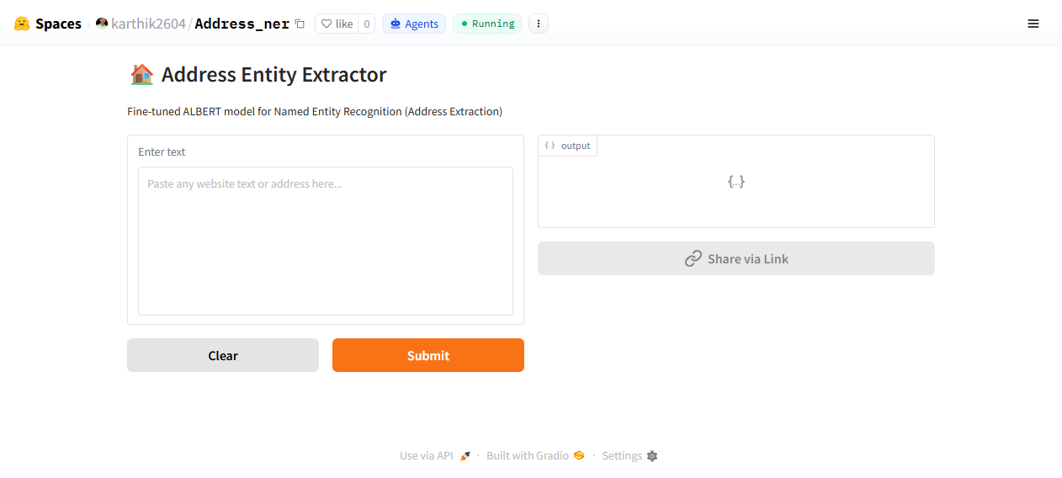Click the Agents robot button
This screenshot has width=1062, height=478.
(x=414, y=24)
